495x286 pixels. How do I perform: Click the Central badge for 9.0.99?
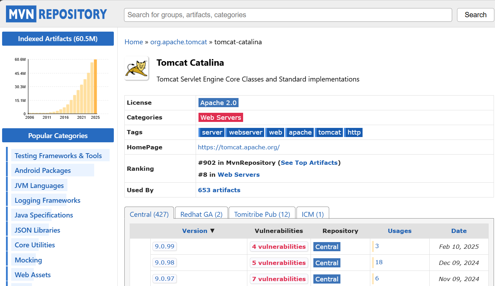tap(327, 247)
